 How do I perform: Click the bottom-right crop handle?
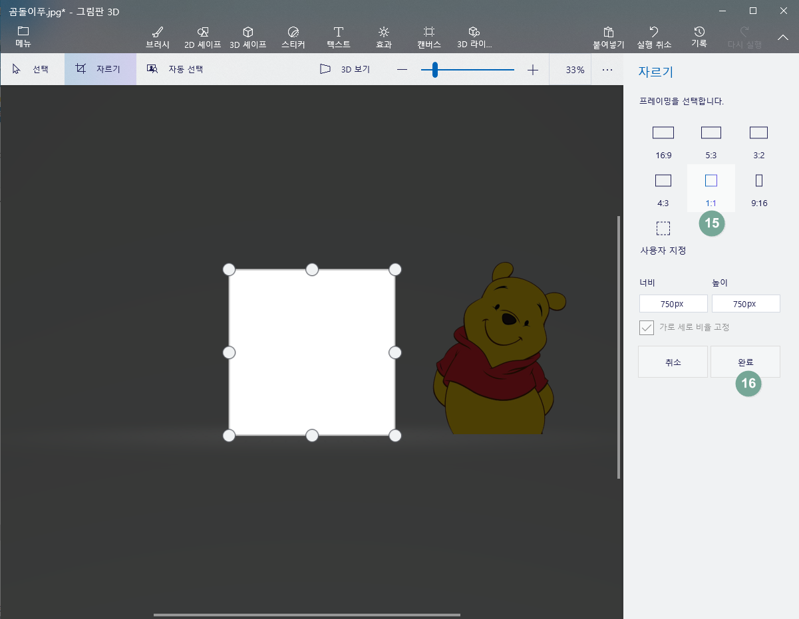point(395,435)
